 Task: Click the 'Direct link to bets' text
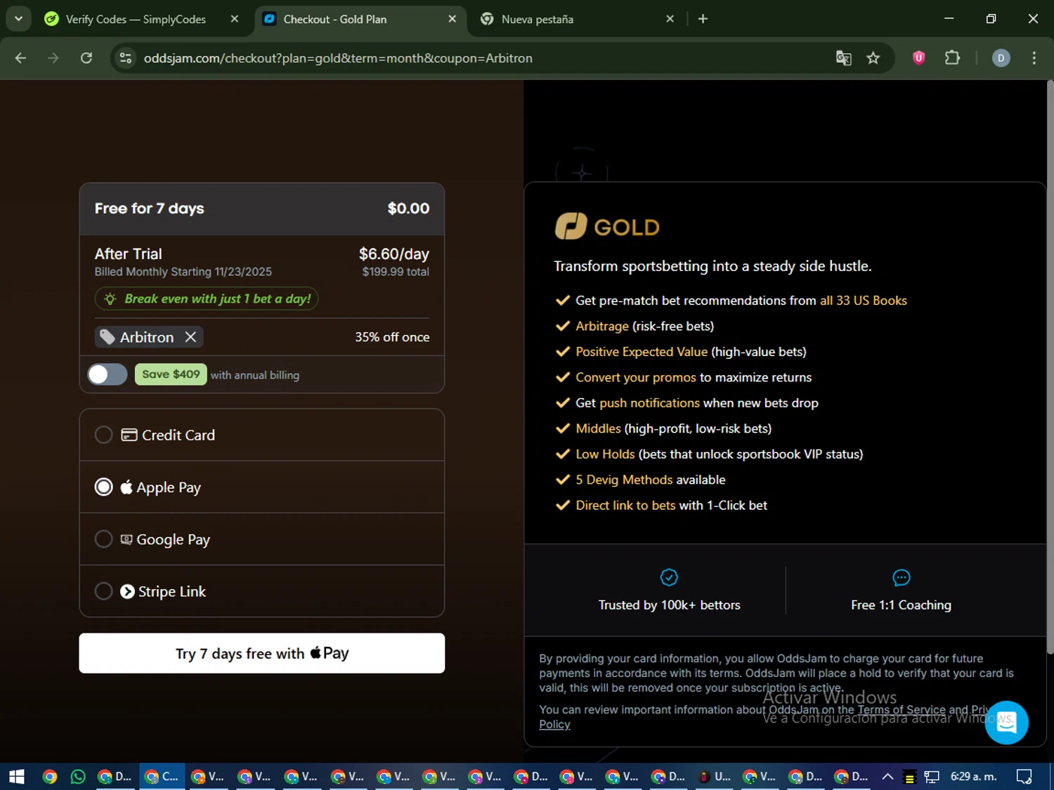coord(625,506)
